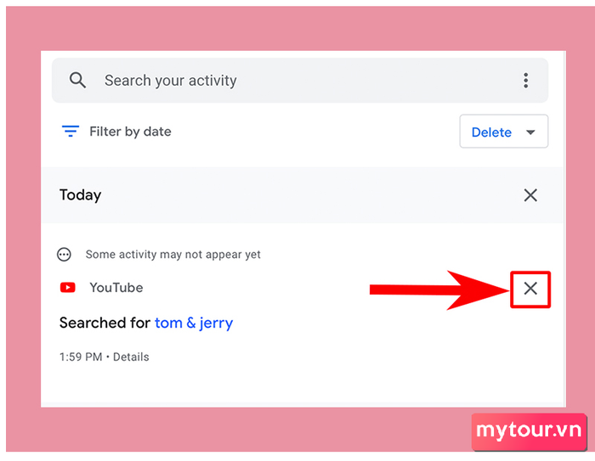The width and height of the screenshot is (595, 461).
Task: Delete all of Today's activity with X
Action: [530, 195]
